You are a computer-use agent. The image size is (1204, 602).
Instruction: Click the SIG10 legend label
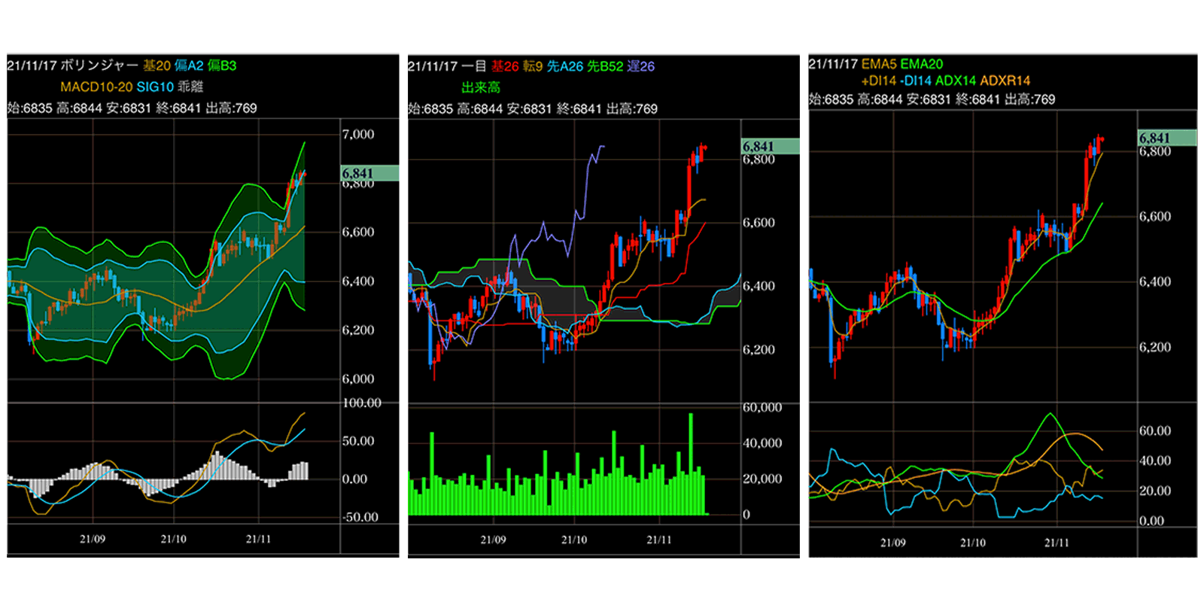tap(155, 87)
